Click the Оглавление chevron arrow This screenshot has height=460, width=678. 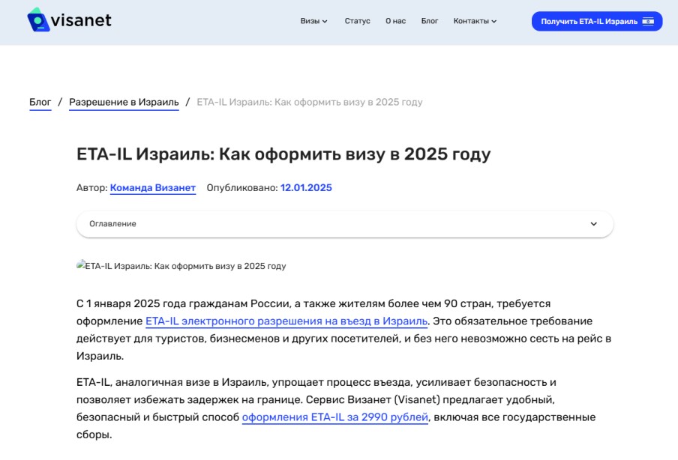coord(594,224)
